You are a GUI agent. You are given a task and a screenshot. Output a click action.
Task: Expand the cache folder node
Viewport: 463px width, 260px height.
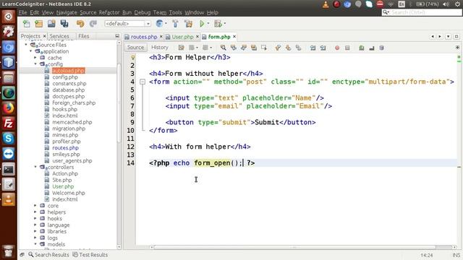coord(35,58)
